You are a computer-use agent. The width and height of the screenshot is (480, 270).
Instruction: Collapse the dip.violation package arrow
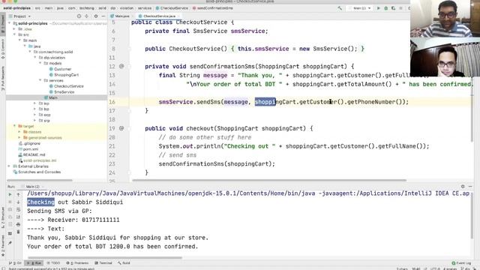click(35, 58)
